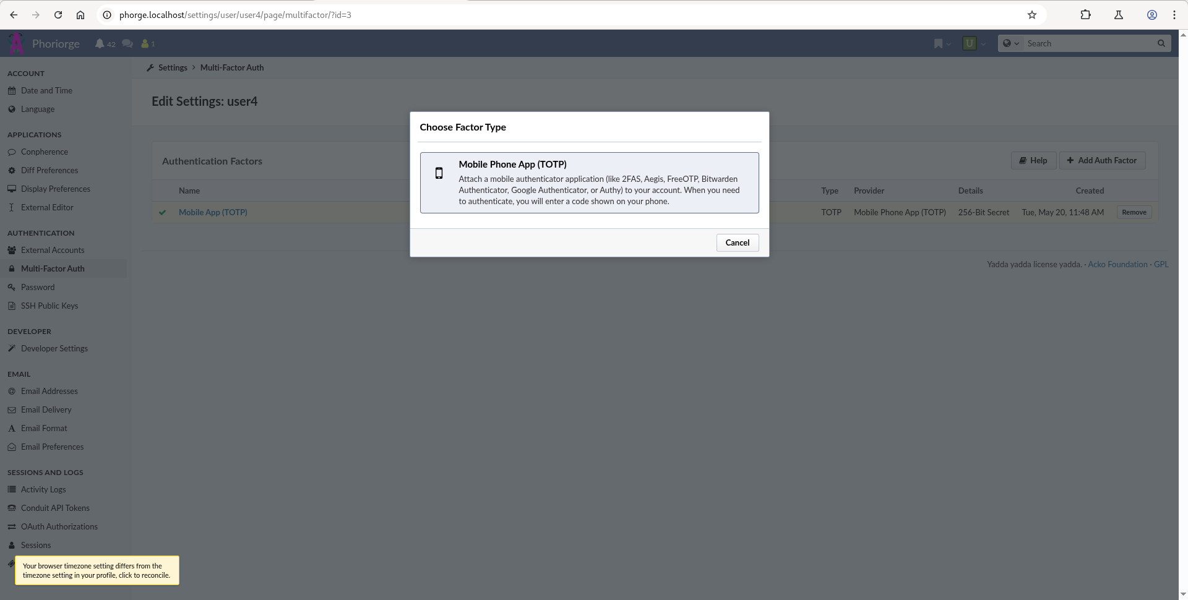1188x600 pixels.
Task: Open Email Addresses settings
Action: (49, 391)
